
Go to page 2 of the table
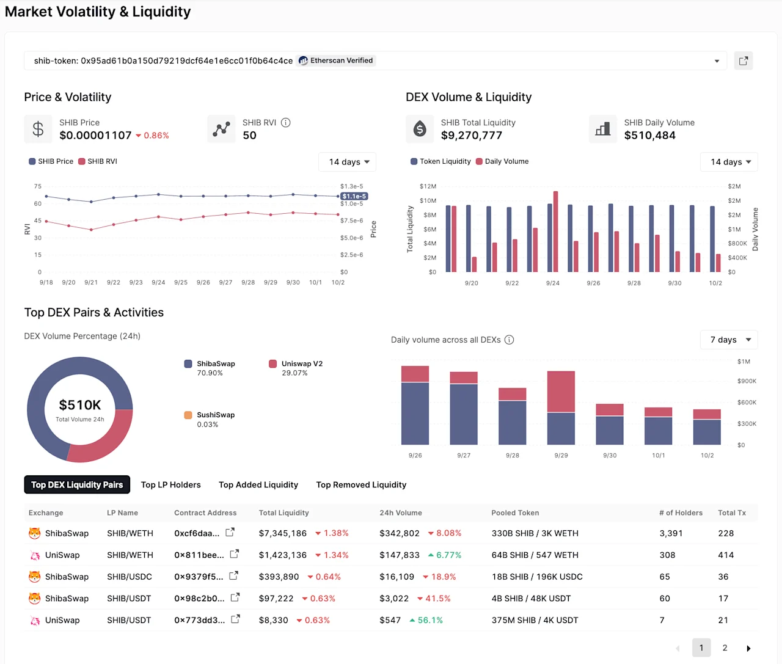725,648
